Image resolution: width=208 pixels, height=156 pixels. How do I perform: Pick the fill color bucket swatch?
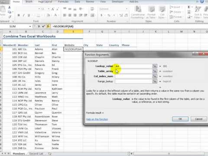[48, 15]
